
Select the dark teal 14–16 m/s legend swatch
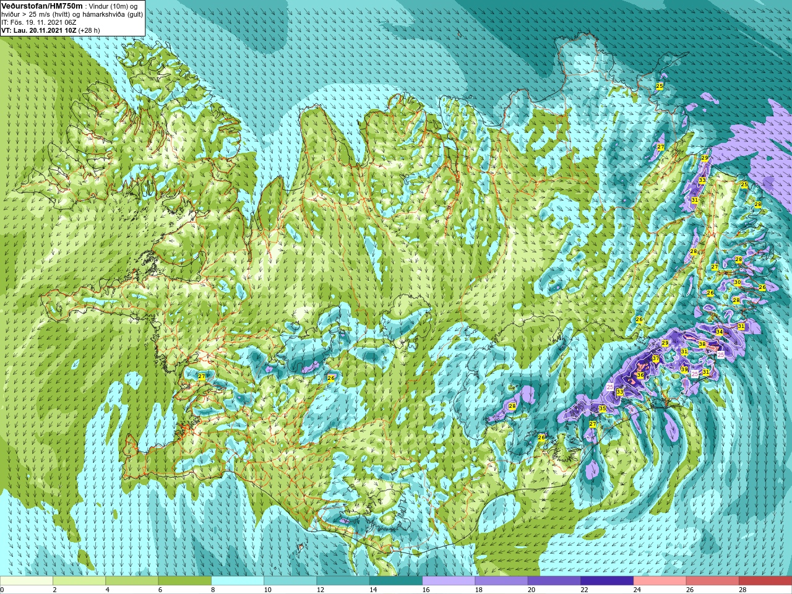coord(396,581)
